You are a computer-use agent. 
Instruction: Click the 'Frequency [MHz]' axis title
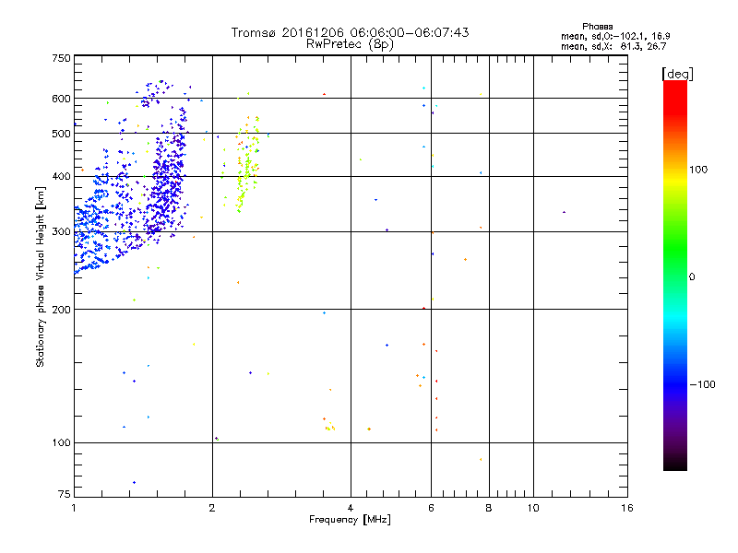350,520
